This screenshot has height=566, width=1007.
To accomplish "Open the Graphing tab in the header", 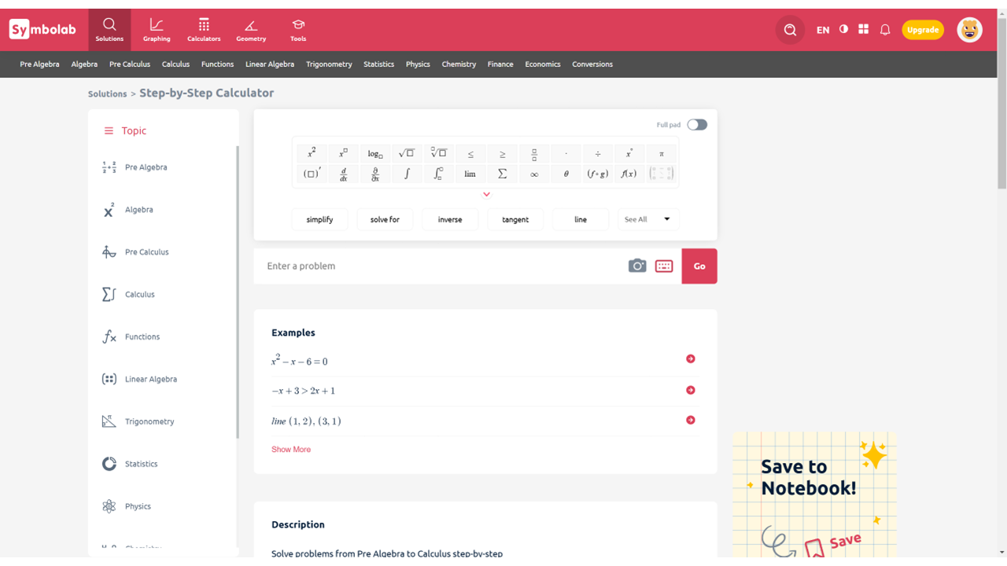I will [x=157, y=30].
